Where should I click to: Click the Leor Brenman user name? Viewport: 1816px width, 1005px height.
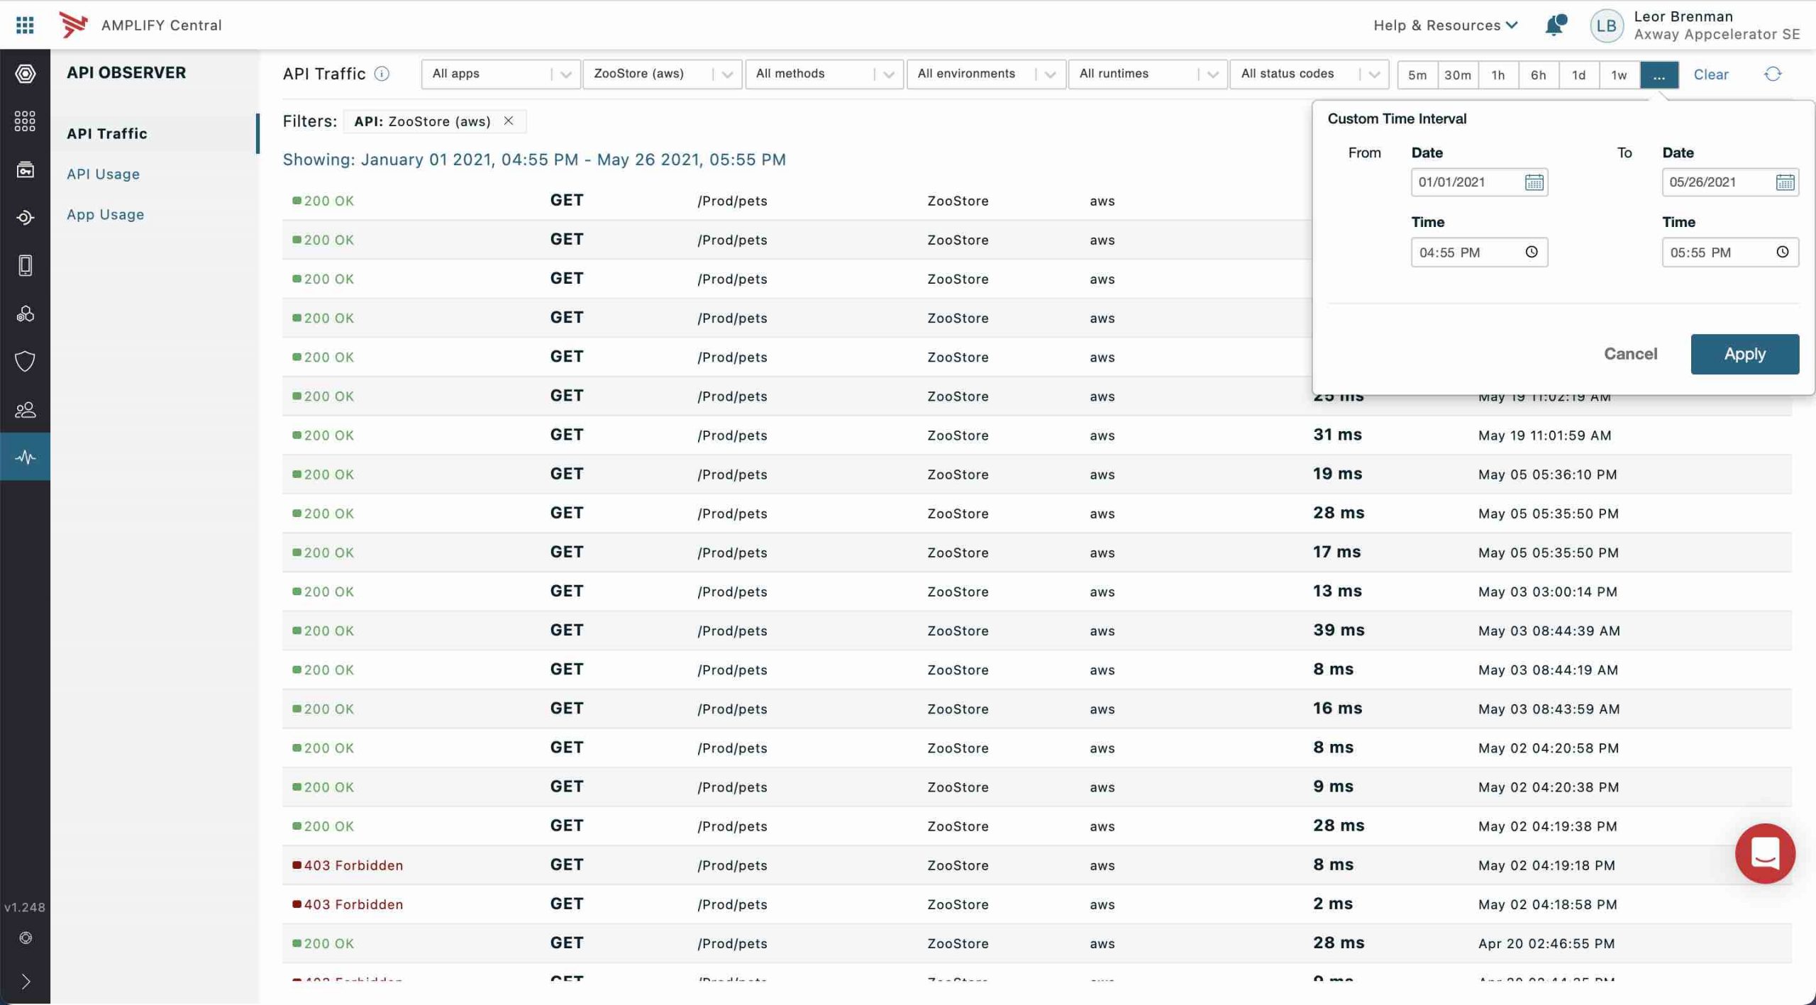click(1683, 16)
